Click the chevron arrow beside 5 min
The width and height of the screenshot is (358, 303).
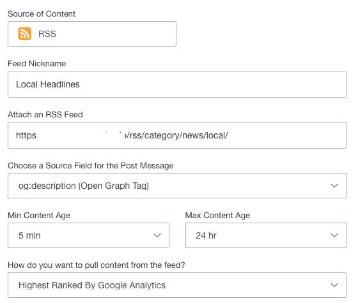pyautogui.click(x=157, y=235)
